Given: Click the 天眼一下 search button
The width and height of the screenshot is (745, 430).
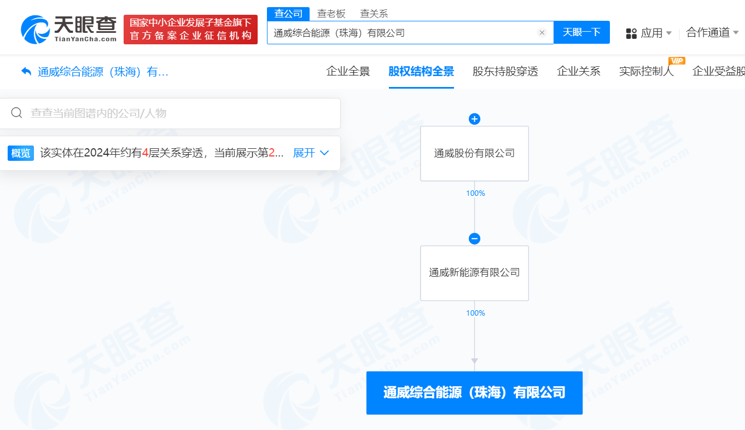Looking at the screenshot, I should click(x=581, y=32).
